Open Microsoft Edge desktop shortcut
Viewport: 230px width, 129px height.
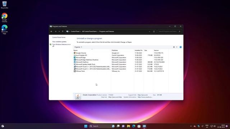point(4,29)
